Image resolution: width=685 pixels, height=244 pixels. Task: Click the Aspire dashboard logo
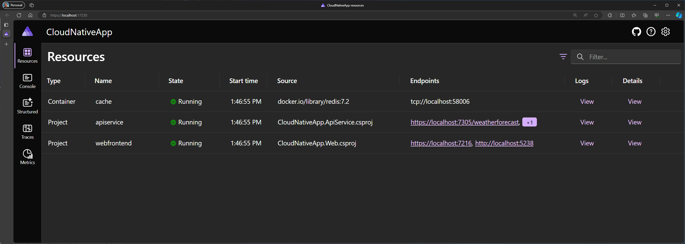(28, 32)
